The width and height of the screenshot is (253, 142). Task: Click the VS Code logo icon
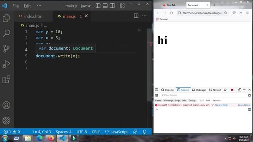(4, 6)
